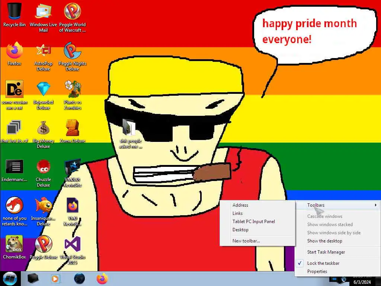381x286 pixels.
Task: Open the media player taskbar icon
Action: 55,279
